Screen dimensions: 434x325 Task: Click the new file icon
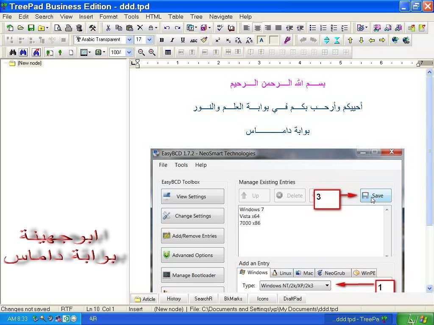click(10, 28)
